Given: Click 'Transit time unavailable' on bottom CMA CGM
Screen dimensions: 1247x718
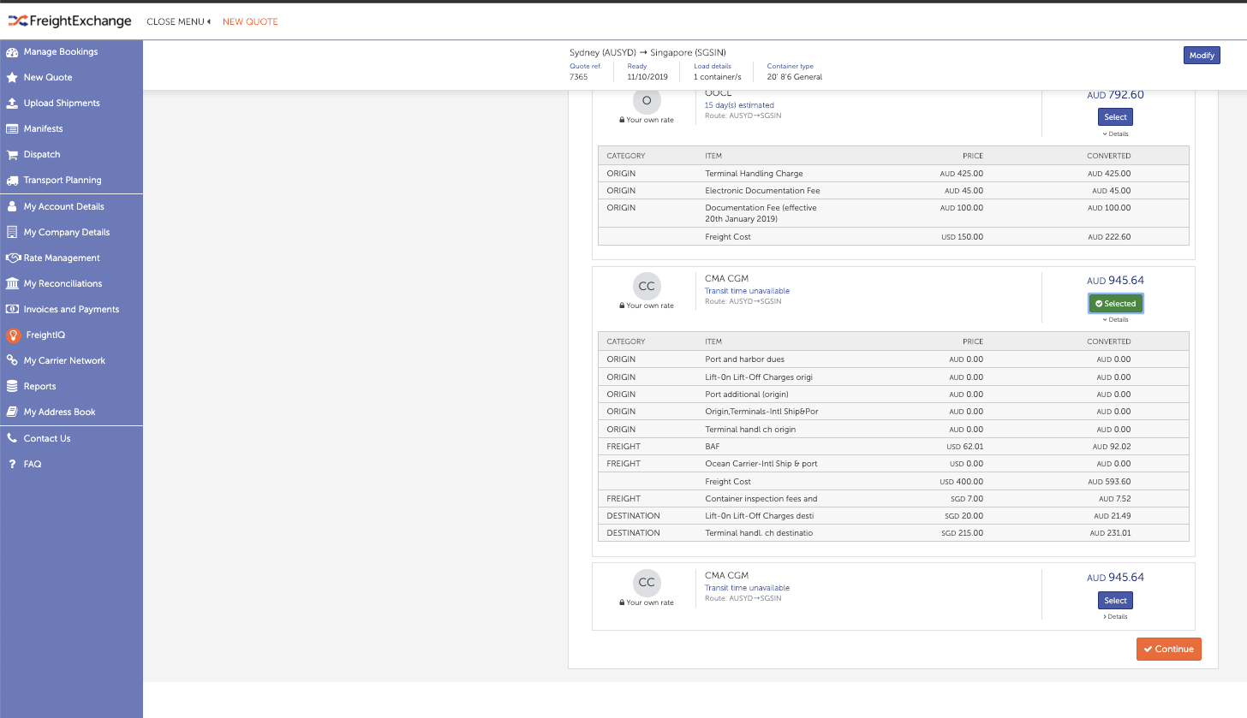Looking at the screenshot, I should point(747,588).
